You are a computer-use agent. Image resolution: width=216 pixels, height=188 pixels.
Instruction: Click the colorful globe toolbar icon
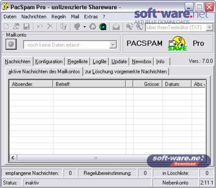pyautogui.click(x=103, y=26)
